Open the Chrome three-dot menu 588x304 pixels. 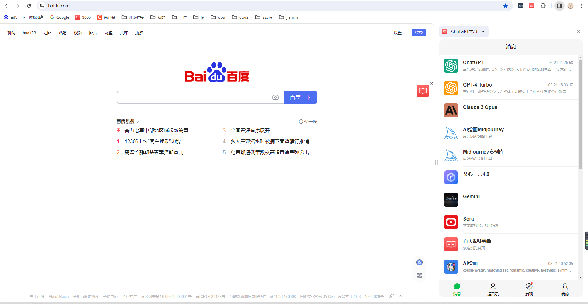coord(581,6)
